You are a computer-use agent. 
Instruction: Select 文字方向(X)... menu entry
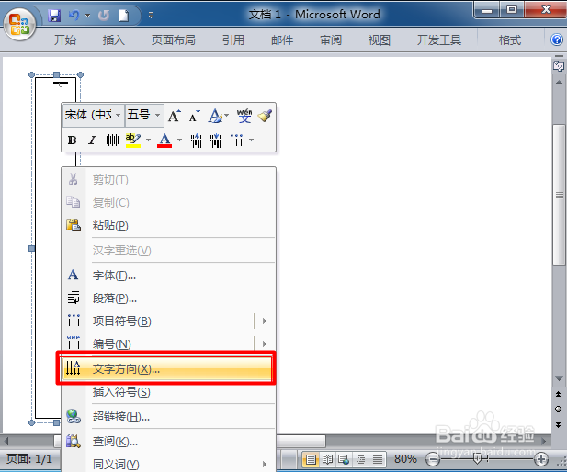[167, 369]
